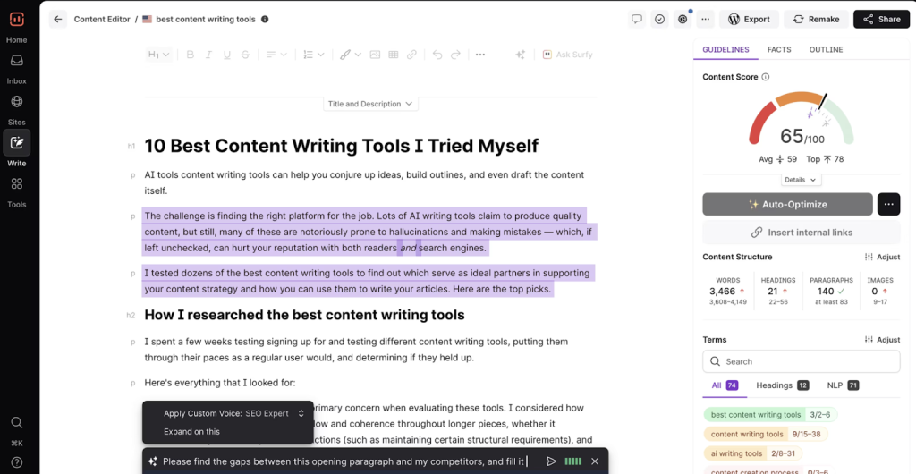The height and width of the screenshot is (474, 916).
Task: Open toolbar more options ellipsis
Action: tap(480, 55)
